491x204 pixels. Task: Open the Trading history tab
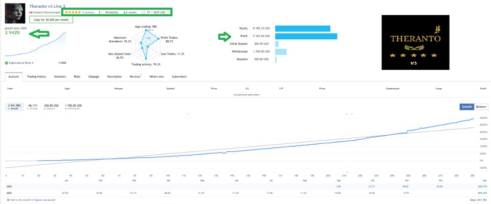(36, 76)
